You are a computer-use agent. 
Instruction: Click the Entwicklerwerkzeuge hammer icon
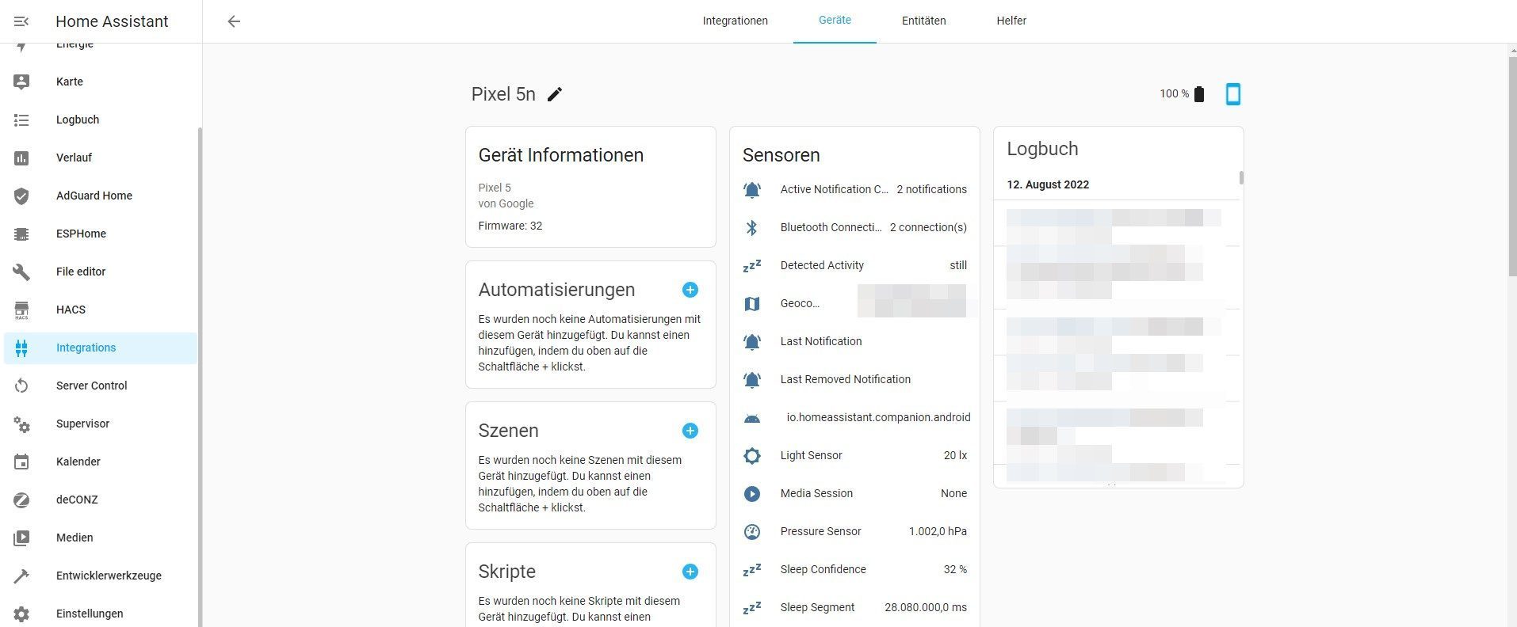point(21,576)
